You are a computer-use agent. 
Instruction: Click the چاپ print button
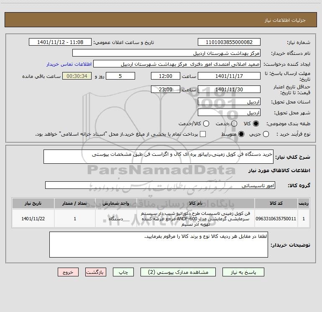tap(123, 272)
